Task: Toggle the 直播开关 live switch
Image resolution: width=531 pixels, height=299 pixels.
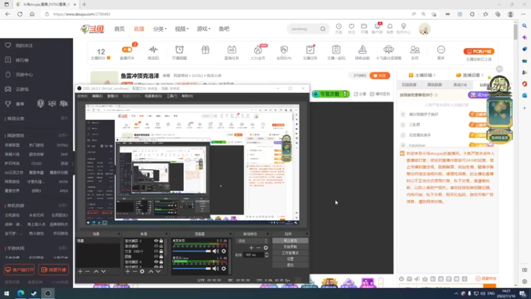Action: pos(127,49)
